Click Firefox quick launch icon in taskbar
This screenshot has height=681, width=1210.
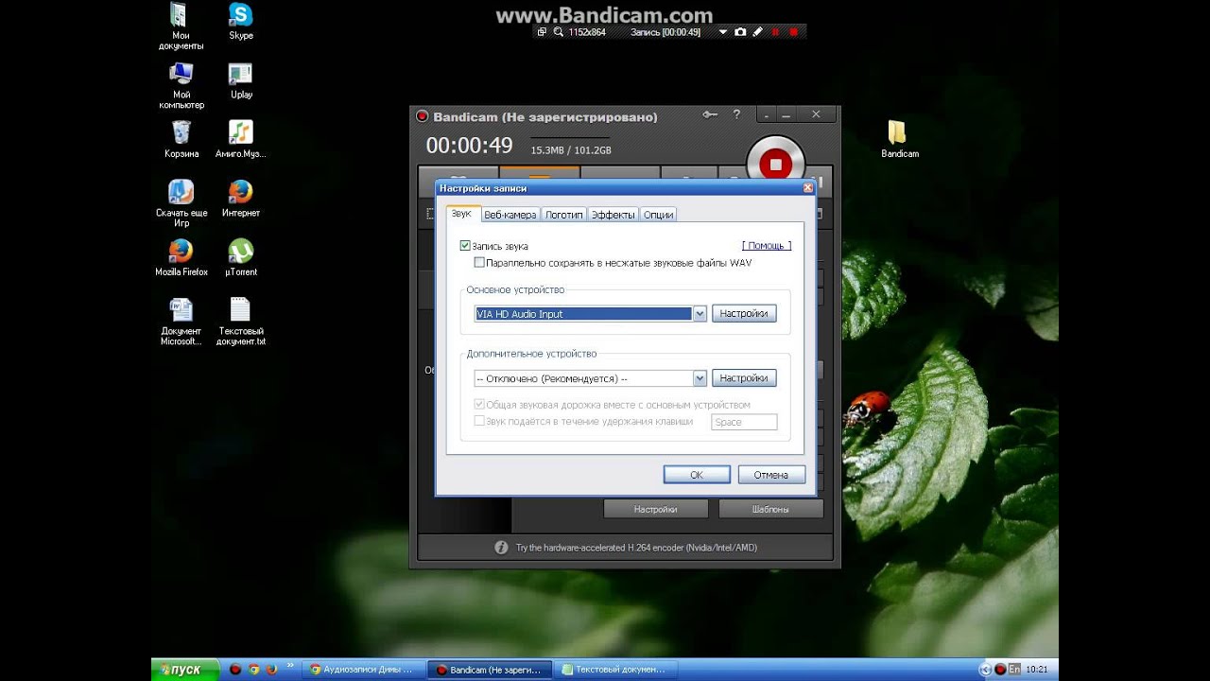point(271,670)
